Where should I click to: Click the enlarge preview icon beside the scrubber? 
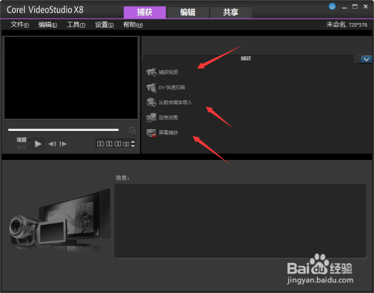pyautogui.click(x=132, y=131)
